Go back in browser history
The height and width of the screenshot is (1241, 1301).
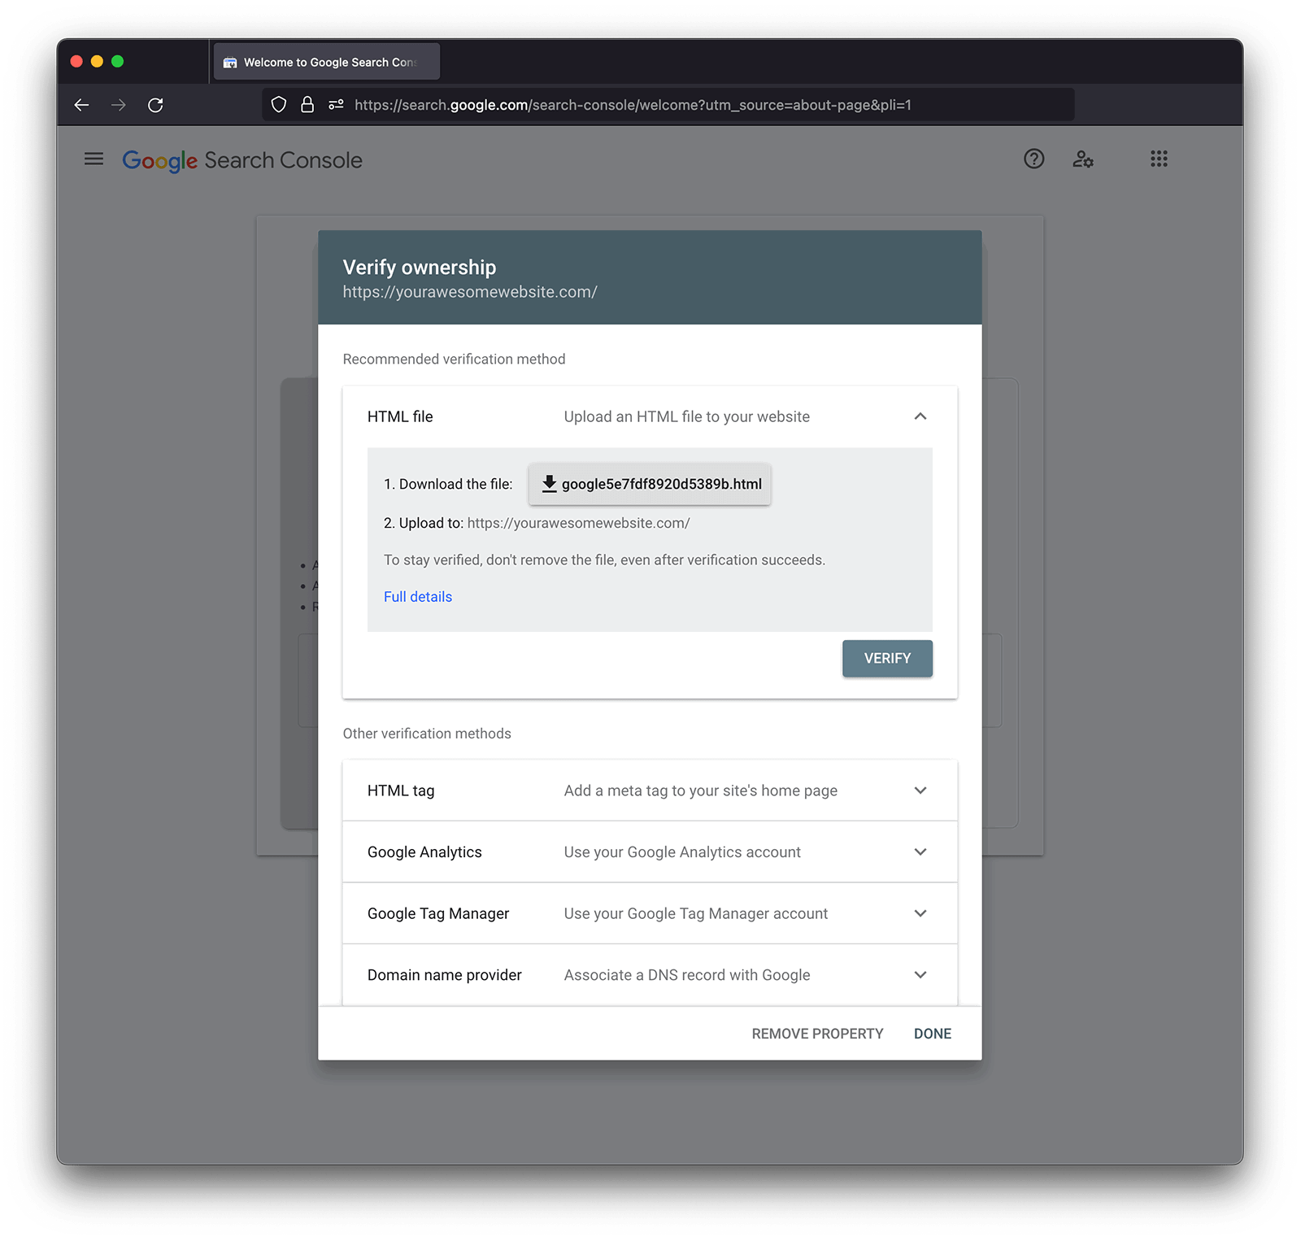pos(81,105)
